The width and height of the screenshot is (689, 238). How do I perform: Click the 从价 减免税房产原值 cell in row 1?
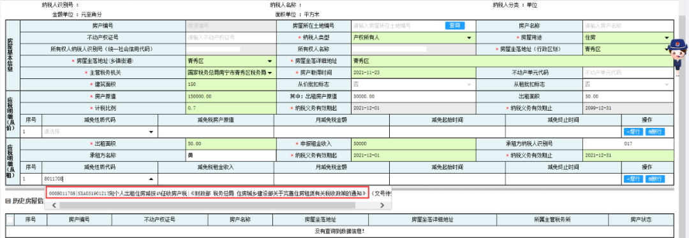point(216,132)
